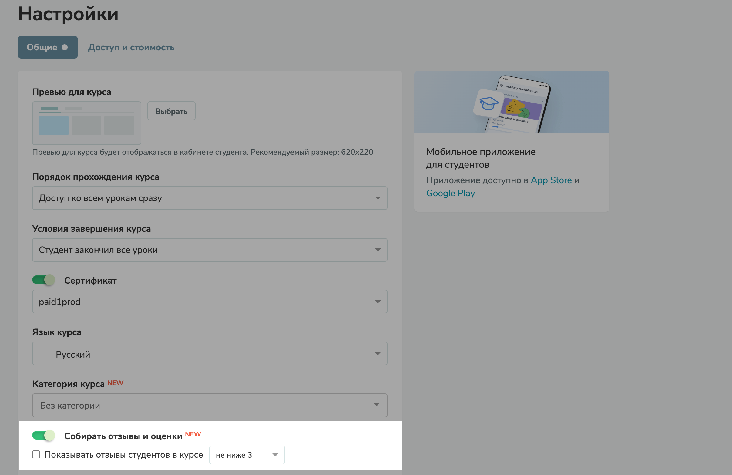Open the Доступ и стоимость tab
Viewport: 732px width, 475px height.
[x=131, y=47]
